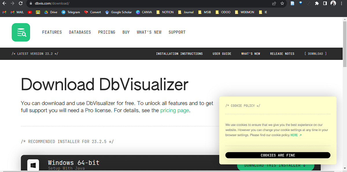Image resolution: width=347 pixels, height=172 pixels.
Task: Open the Telegram bookmark
Action: tap(70, 12)
